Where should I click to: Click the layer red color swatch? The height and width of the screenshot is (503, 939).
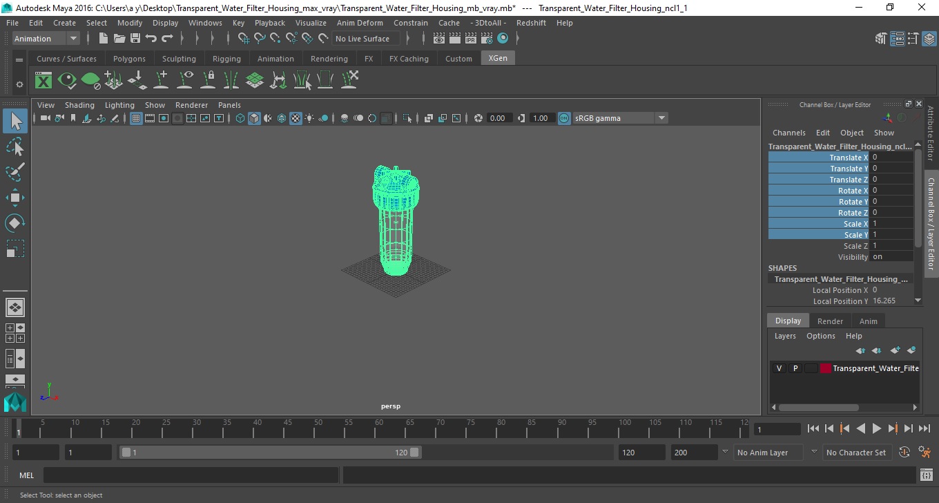pyautogui.click(x=825, y=368)
